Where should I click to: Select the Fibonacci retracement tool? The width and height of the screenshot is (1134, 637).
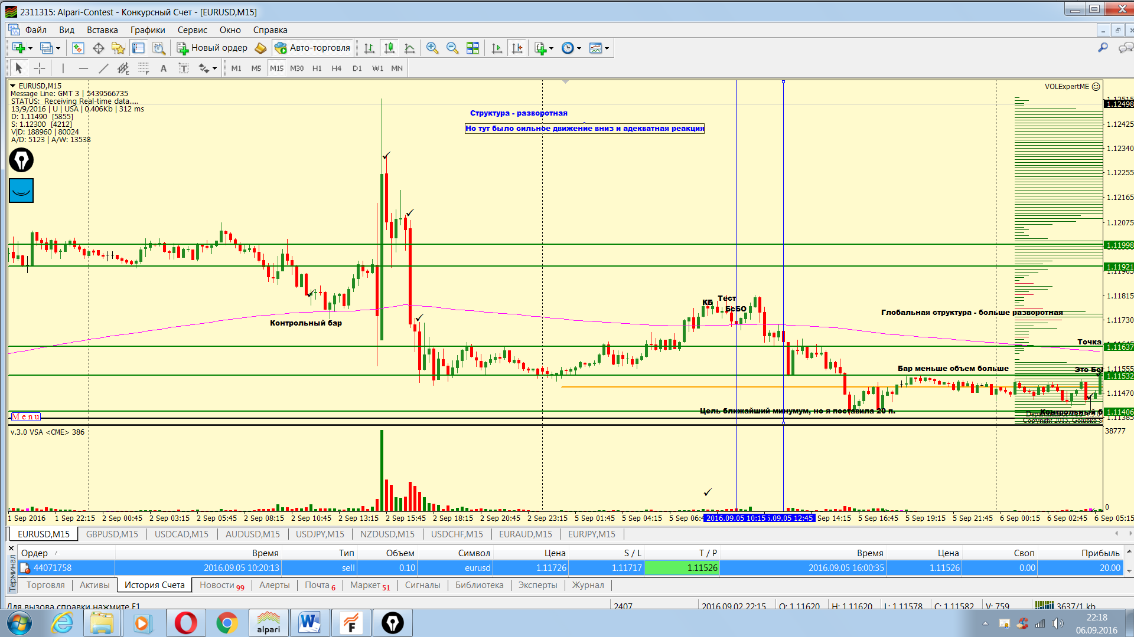[144, 68]
